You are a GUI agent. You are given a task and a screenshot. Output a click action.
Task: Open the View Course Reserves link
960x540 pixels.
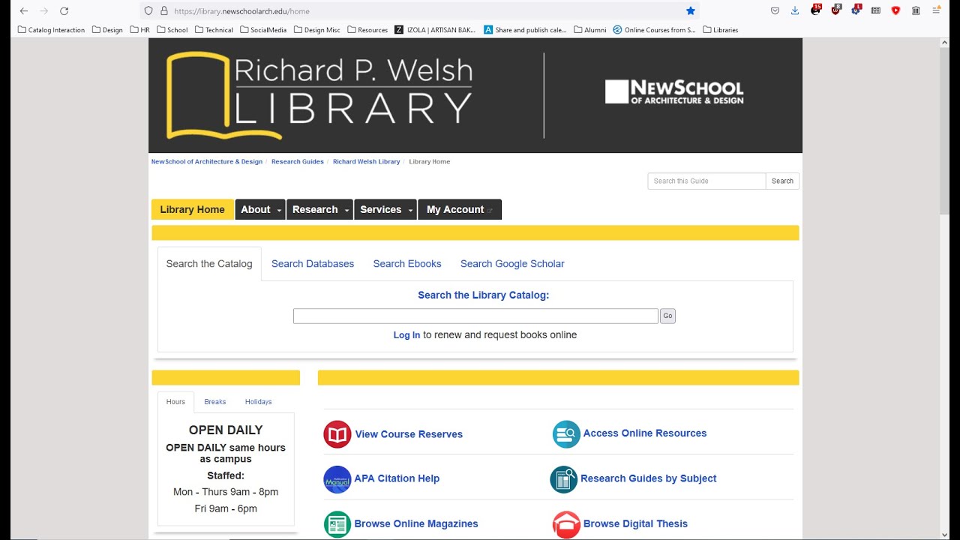[409, 434]
